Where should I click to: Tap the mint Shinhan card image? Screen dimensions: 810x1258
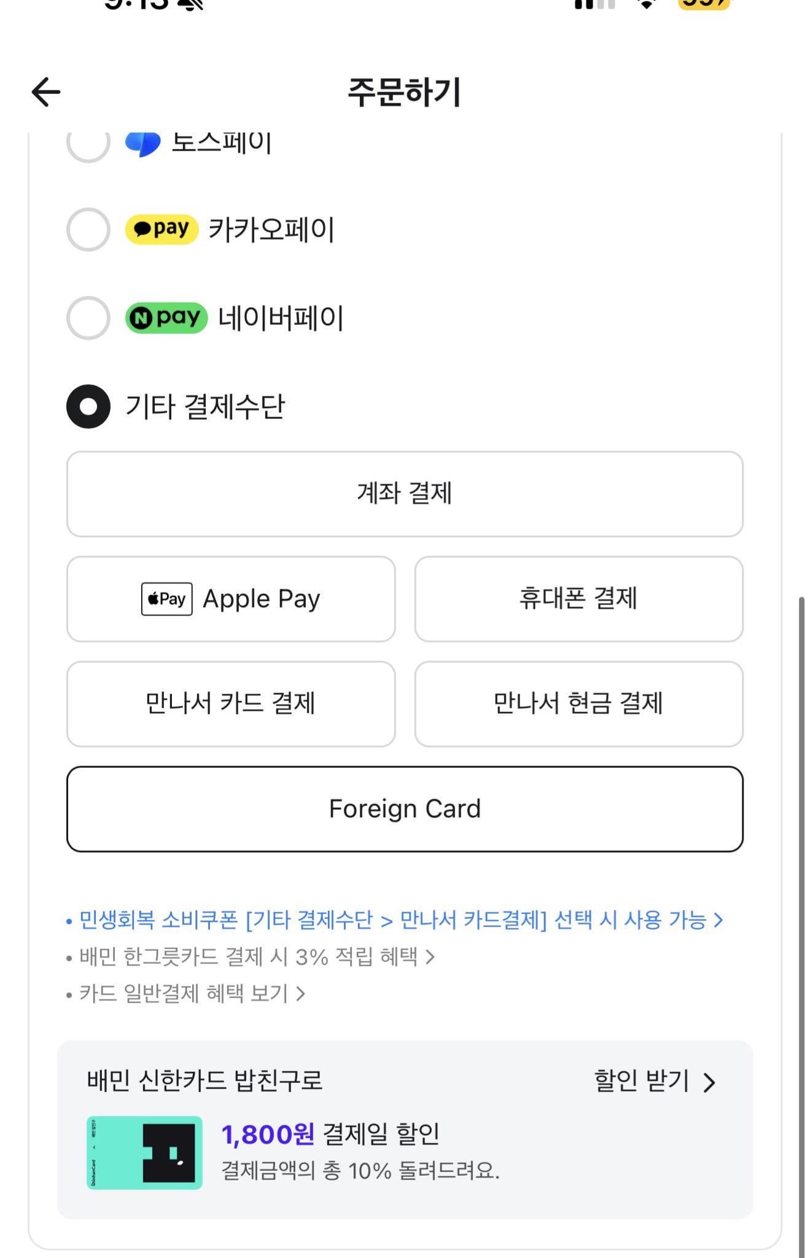tap(144, 1152)
